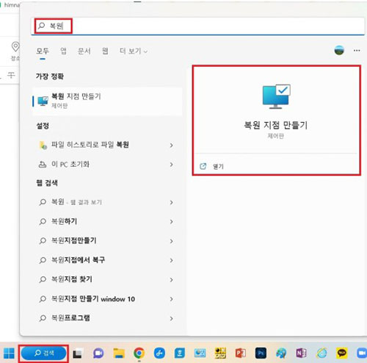Image resolution: width=367 pixels, height=363 pixels.
Task: Expand arrow for 파일 히스토리로 파일 복원
Action: click(172, 145)
